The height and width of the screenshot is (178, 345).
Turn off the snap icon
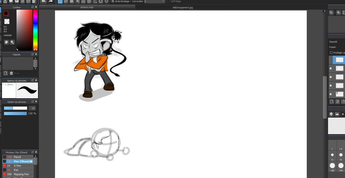coord(60,1)
